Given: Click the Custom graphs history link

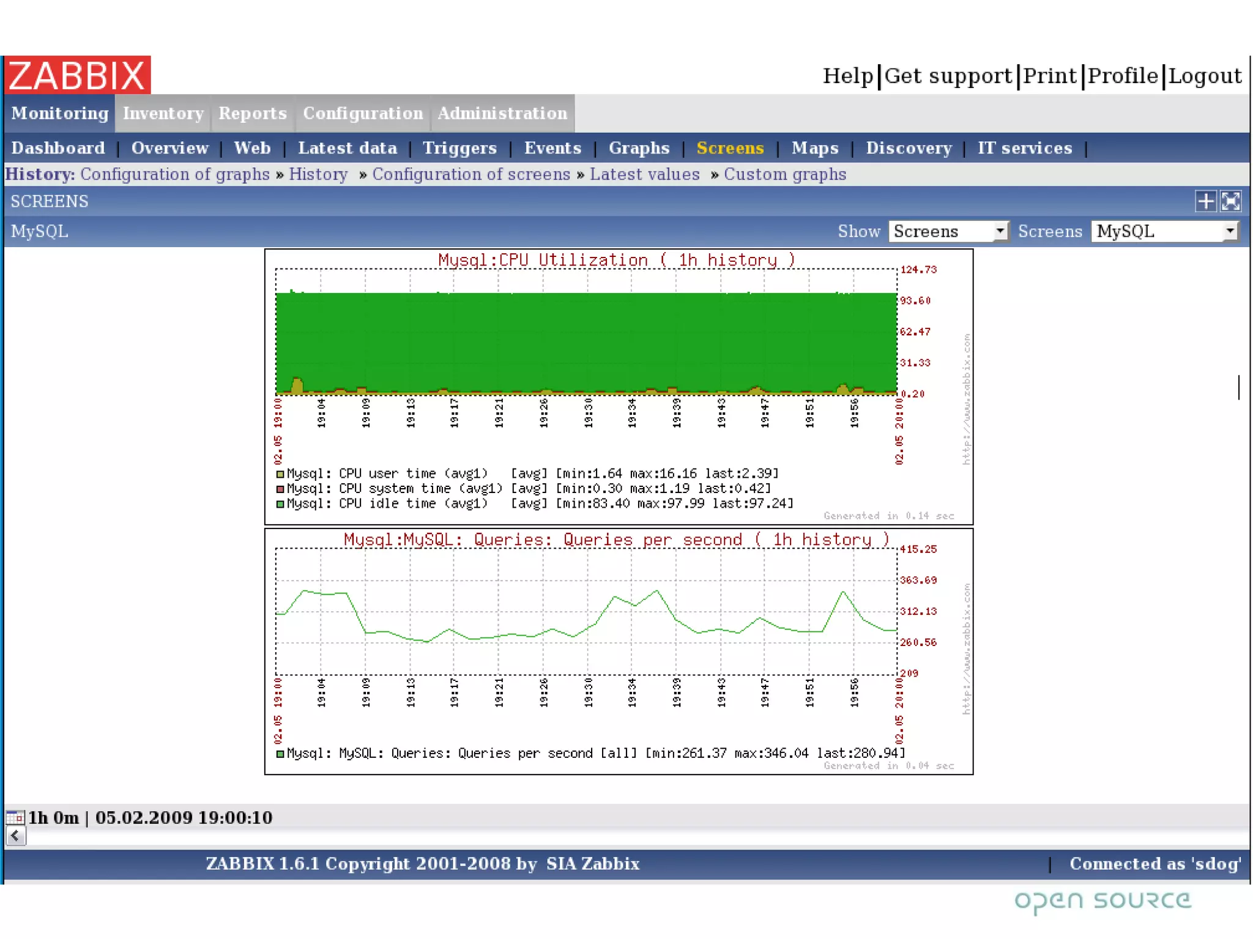Looking at the screenshot, I should point(784,174).
